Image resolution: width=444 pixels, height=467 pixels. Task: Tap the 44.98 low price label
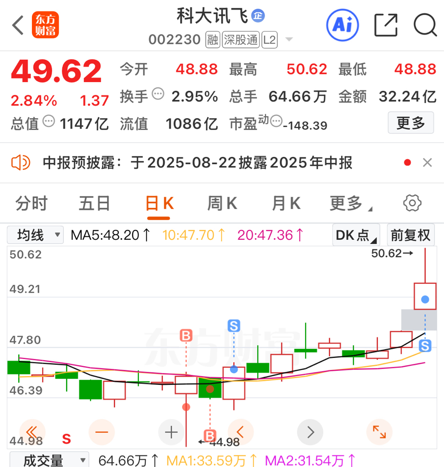pyautogui.click(x=219, y=442)
